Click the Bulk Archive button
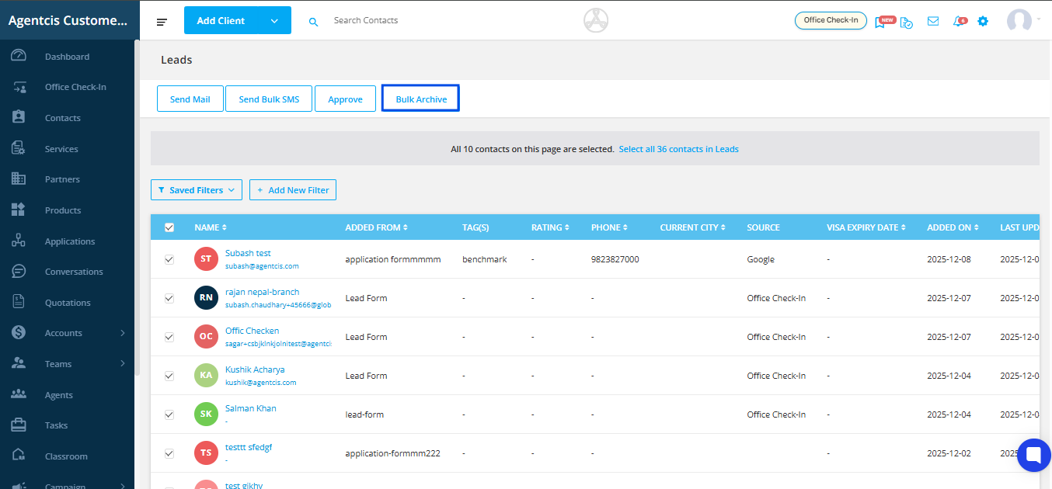This screenshot has width=1052, height=489. click(x=421, y=99)
